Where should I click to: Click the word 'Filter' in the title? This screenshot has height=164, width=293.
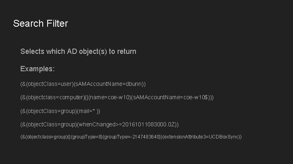tap(57, 23)
